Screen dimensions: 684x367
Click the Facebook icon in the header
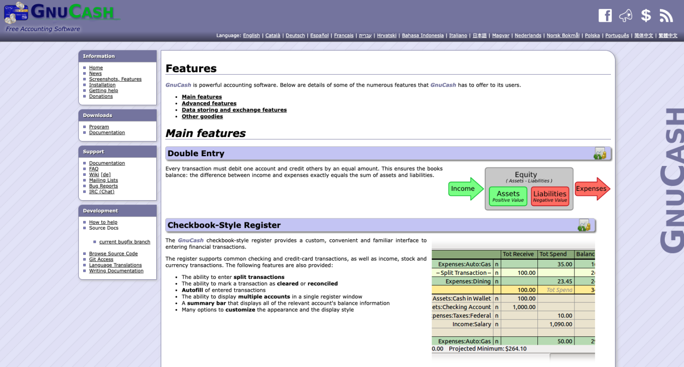click(x=605, y=15)
